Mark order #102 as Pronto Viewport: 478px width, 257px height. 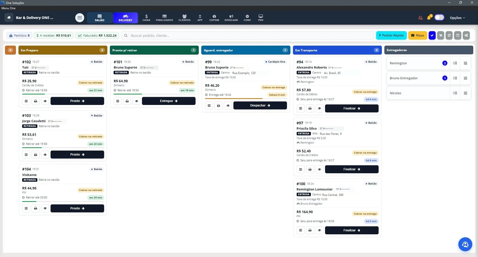pyautogui.click(x=77, y=101)
